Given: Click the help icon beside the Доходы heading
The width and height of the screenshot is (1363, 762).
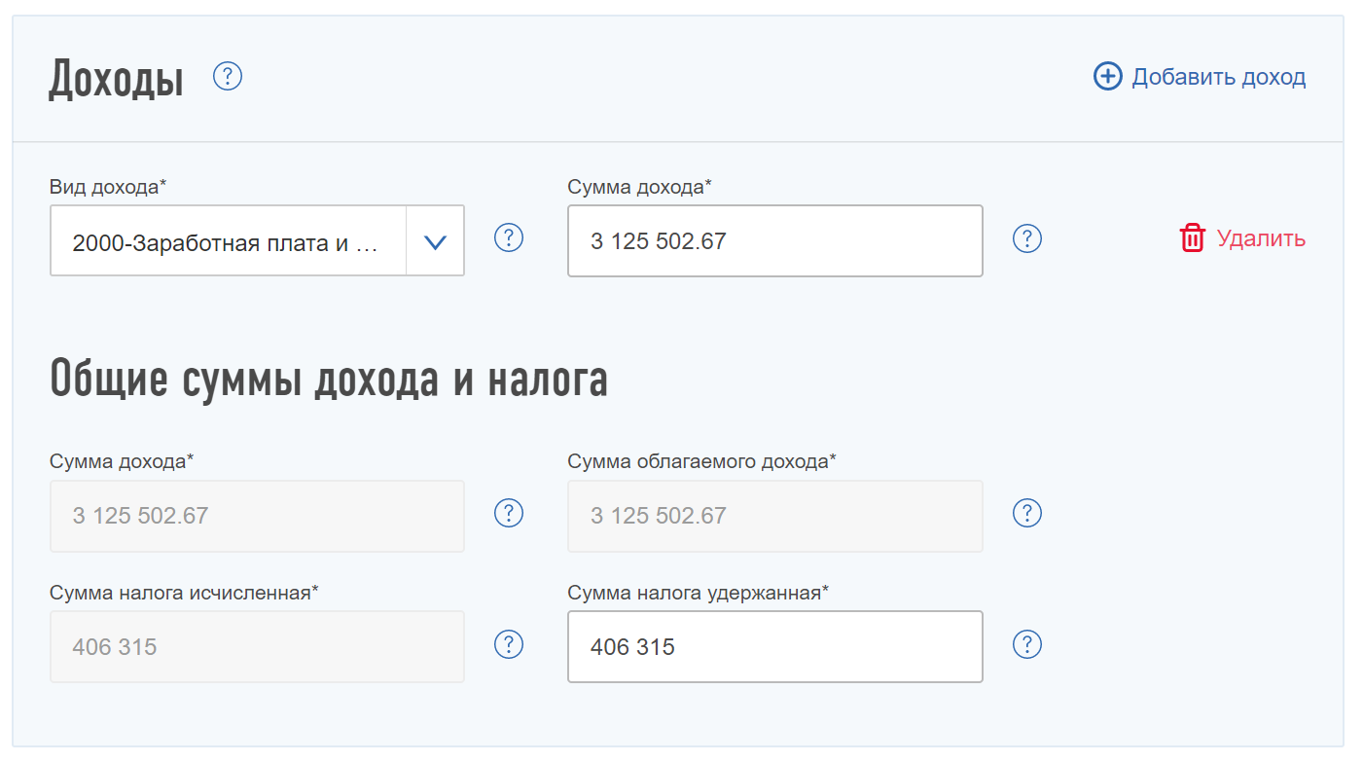Looking at the screenshot, I should point(228,76).
